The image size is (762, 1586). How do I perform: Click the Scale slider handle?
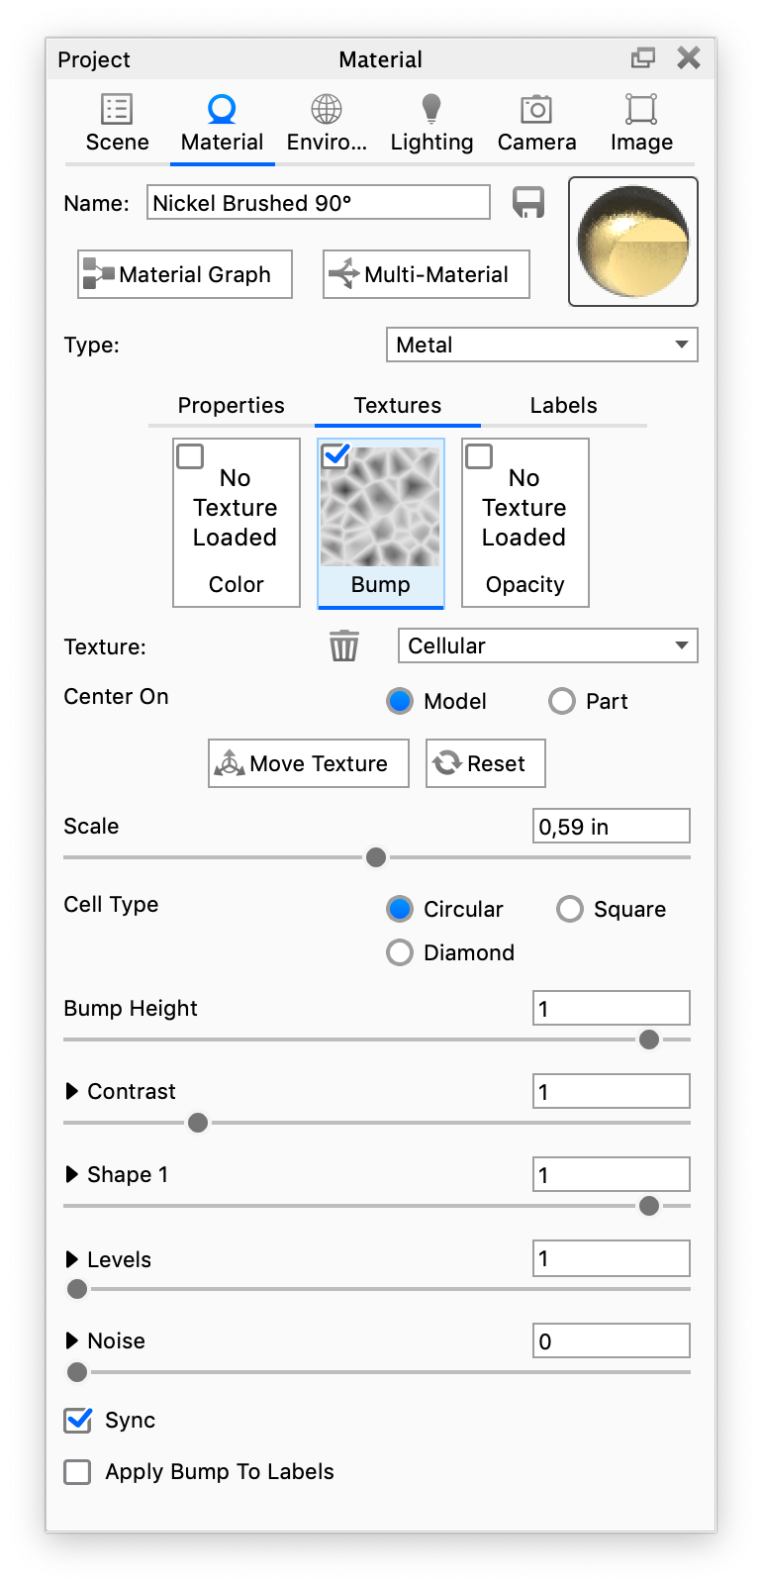[376, 857]
